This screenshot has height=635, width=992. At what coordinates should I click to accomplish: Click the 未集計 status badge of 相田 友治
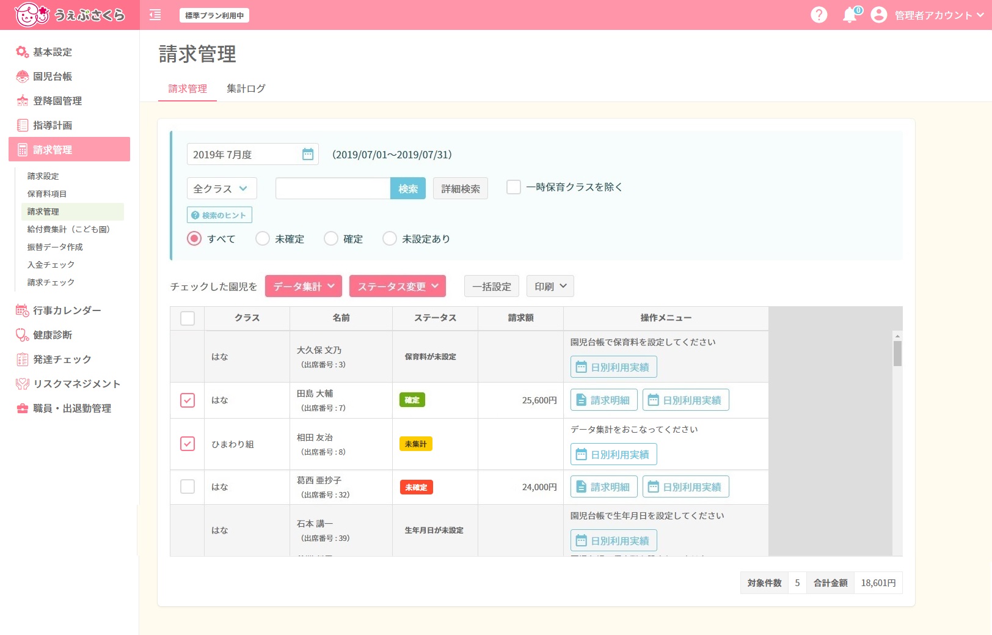[416, 444]
